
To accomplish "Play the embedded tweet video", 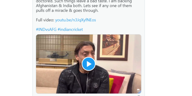I will pyautogui.click(x=89, y=64).
